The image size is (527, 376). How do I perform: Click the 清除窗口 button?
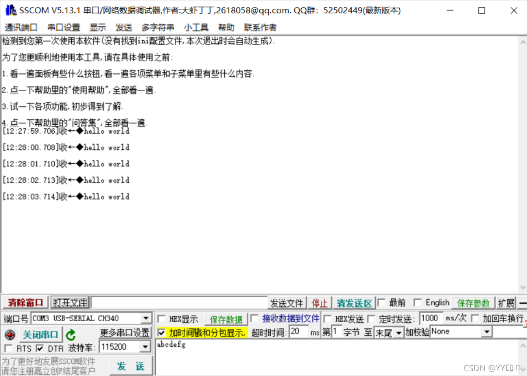[26, 302]
